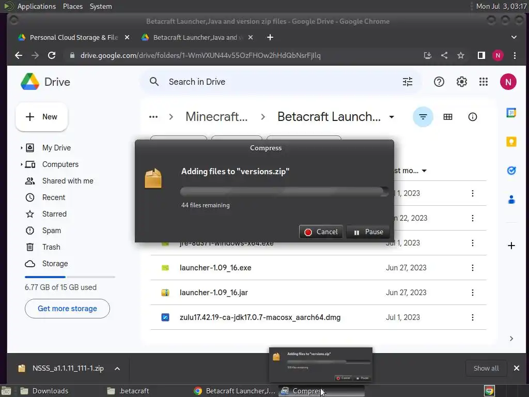Click the address bar URL
The image size is (529, 397).
tap(200, 55)
